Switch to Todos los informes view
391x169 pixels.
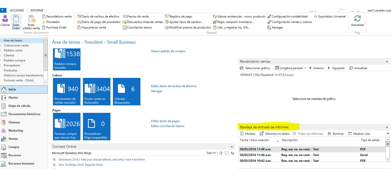(308, 134)
